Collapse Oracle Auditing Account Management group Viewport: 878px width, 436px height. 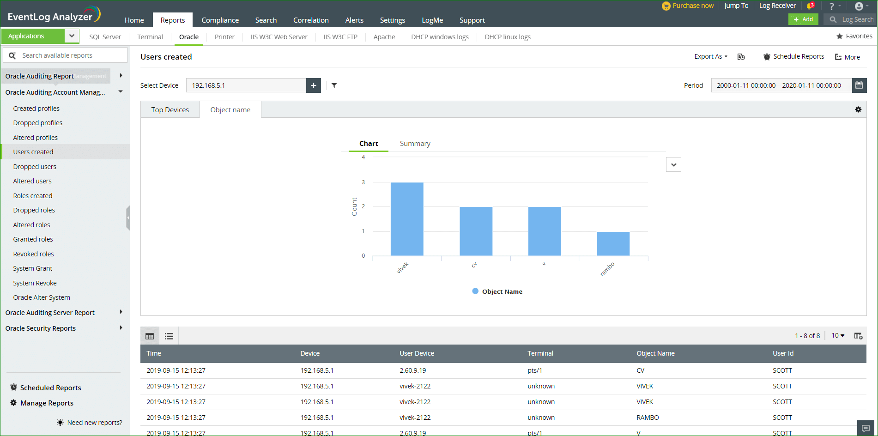(121, 92)
